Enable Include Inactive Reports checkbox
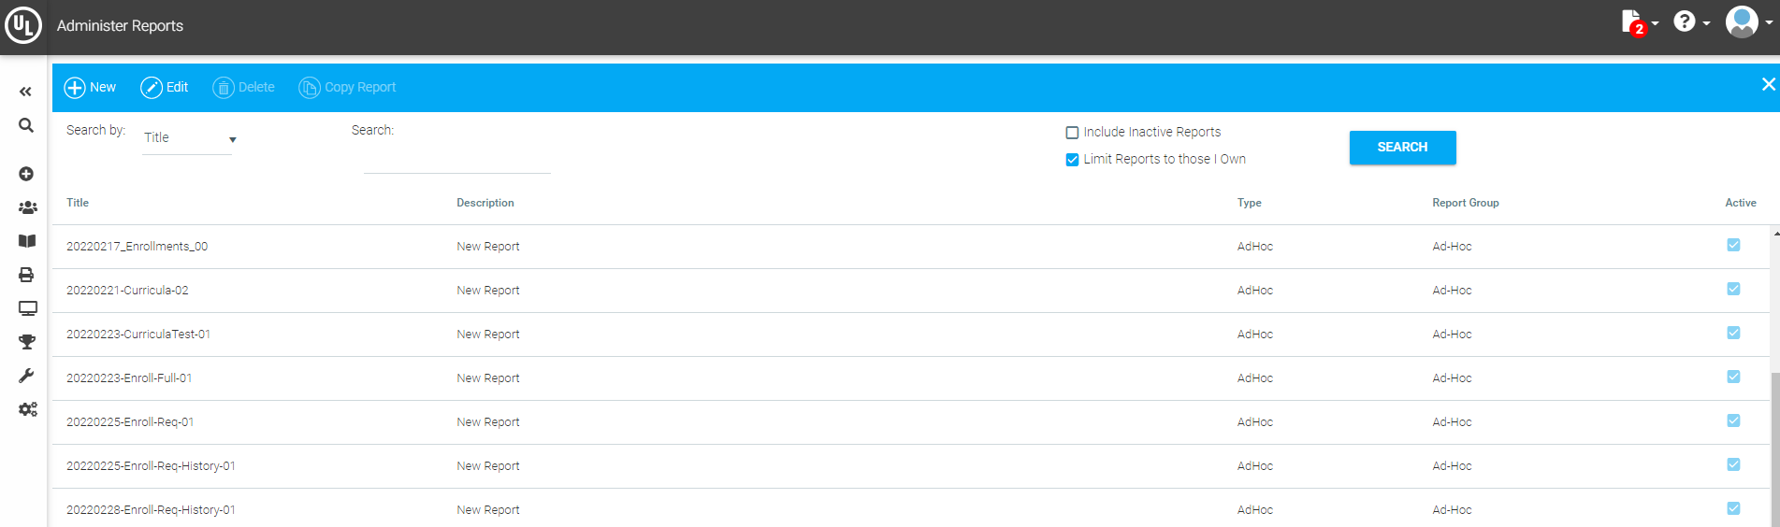1780x527 pixels. pyautogui.click(x=1072, y=133)
